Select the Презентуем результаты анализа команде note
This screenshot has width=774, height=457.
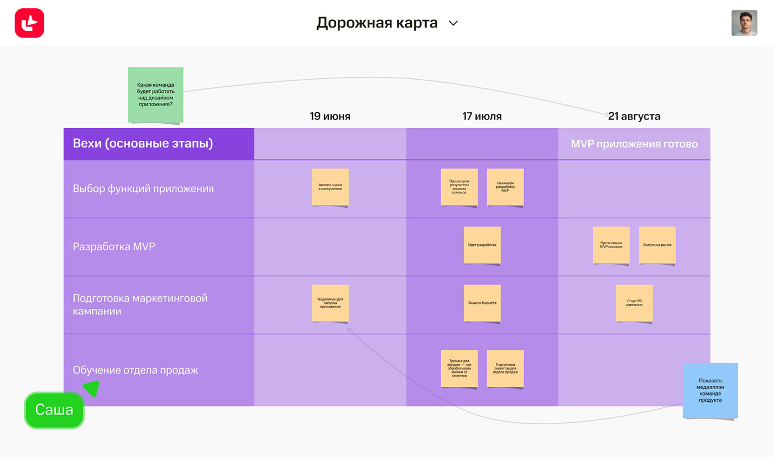click(x=459, y=187)
